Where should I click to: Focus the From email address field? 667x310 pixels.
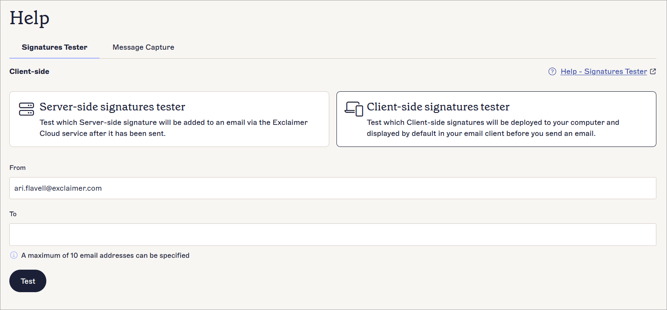[x=333, y=188]
